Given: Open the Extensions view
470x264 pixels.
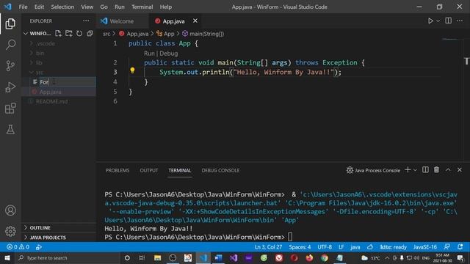Looking at the screenshot, I should click(10, 109).
